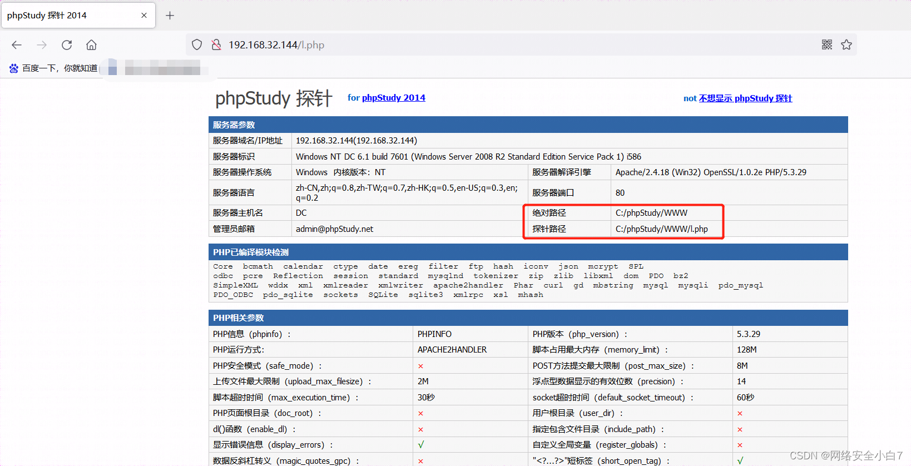Viewport: 911px width, 466px height.
Task: Click the calendar module name
Action: 303,267
